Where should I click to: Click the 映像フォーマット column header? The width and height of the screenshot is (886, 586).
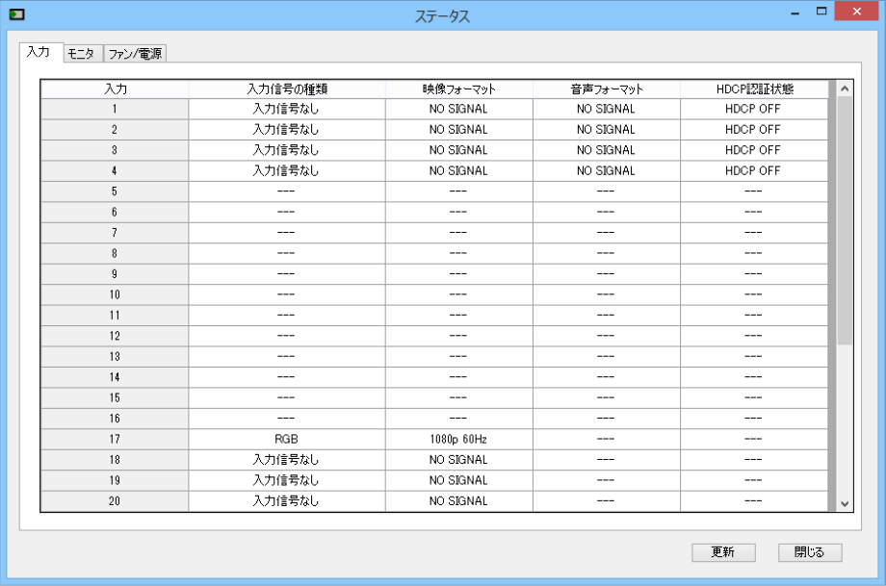(458, 89)
